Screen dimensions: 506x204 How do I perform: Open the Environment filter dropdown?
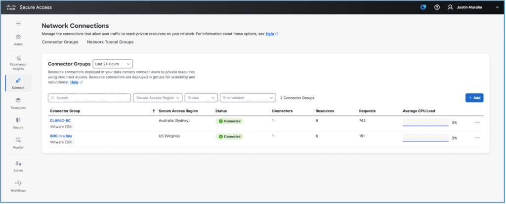point(247,98)
